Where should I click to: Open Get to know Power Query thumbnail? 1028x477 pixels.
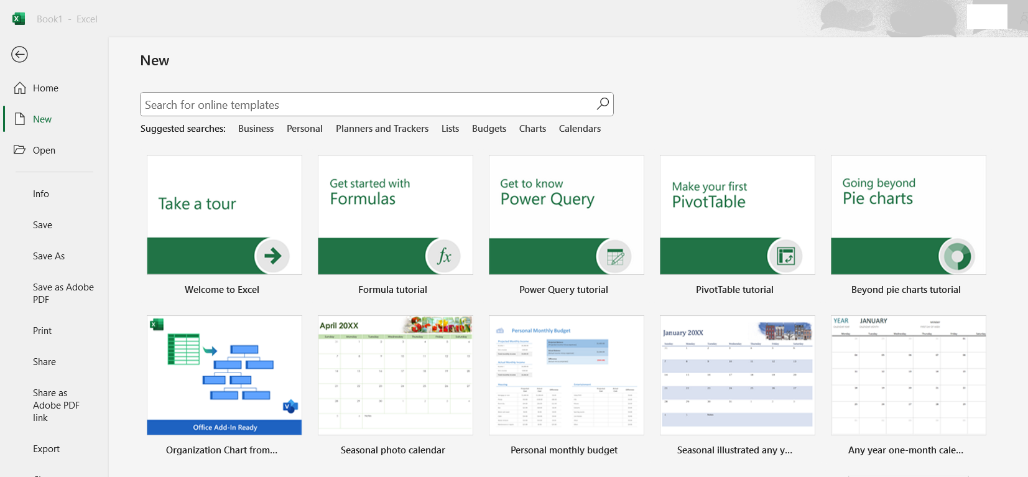(567, 215)
